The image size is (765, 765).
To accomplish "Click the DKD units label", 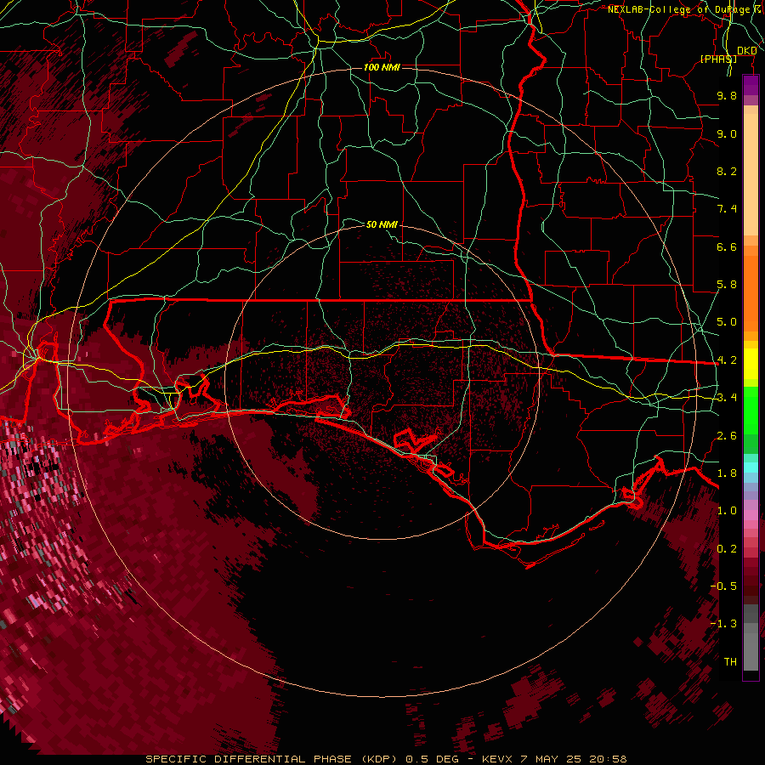I will pyautogui.click(x=746, y=51).
